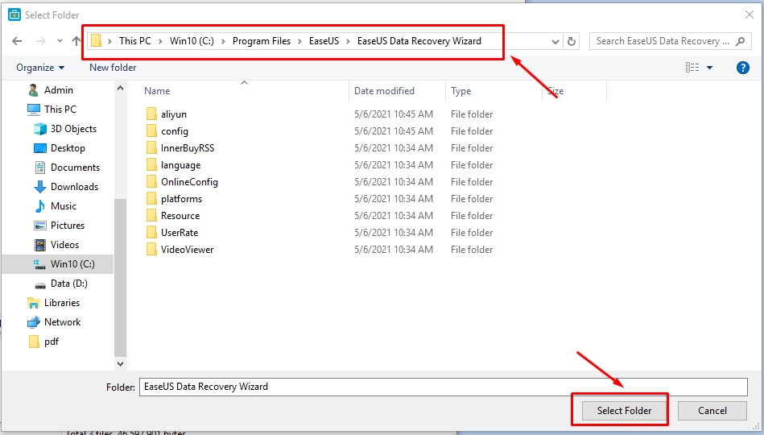Image resolution: width=764 pixels, height=435 pixels.
Task: Sort by Type column header
Action: 460,91
